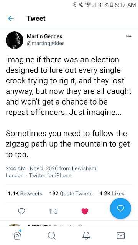Tap the blue floating reply button
This screenshot has width=138, height=245.
(120, 208)
